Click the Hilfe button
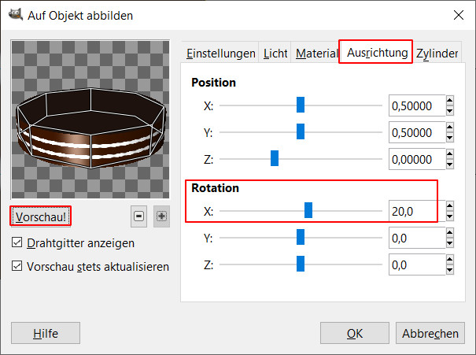476x355 pixels. coord(46,333)
